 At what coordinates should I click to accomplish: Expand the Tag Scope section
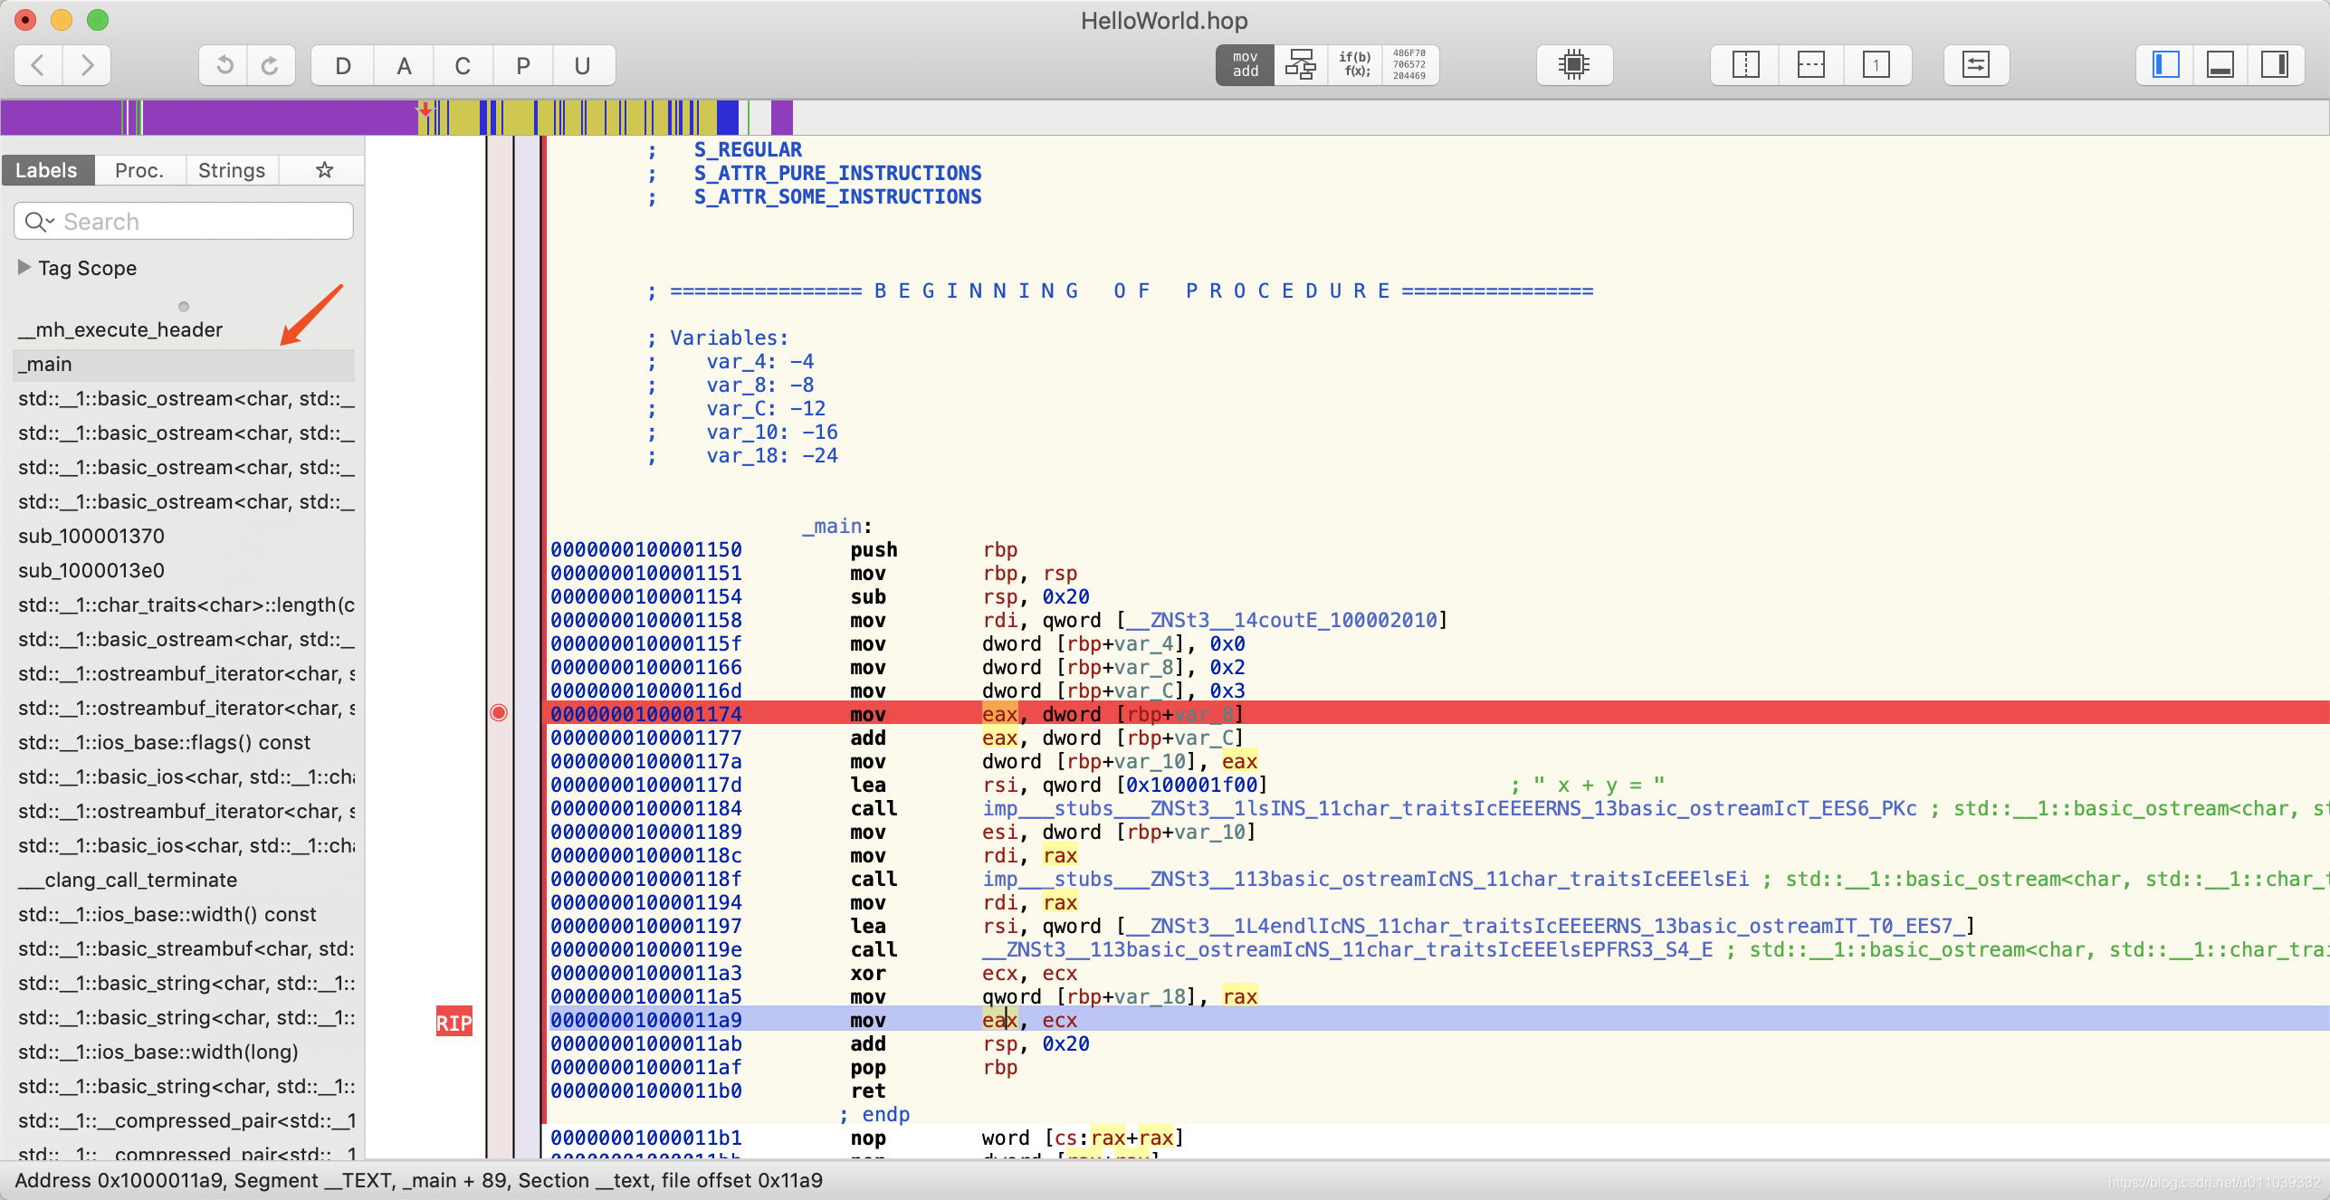(x=24, y=268)
